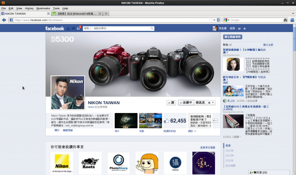Click the purple lens page suggestion
296x175 pixels.
203,163
